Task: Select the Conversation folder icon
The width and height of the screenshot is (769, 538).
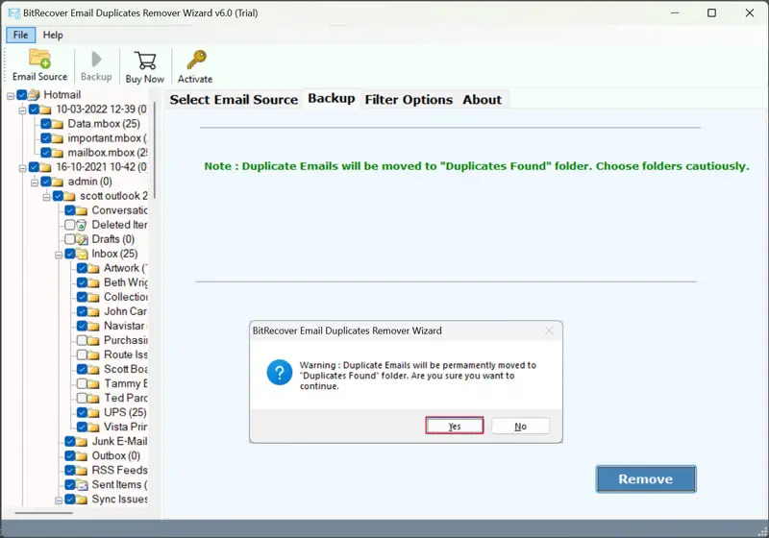Action: click(82, 210)
